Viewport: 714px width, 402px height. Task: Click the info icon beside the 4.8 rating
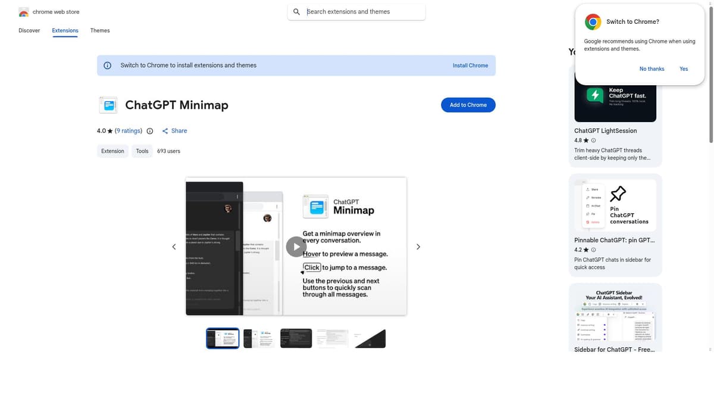[593, 141]
